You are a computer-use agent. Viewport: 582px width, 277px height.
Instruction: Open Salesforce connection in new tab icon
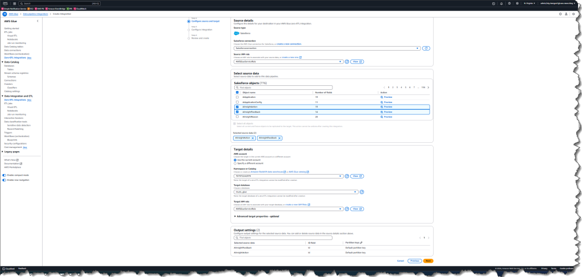(426, 48)
